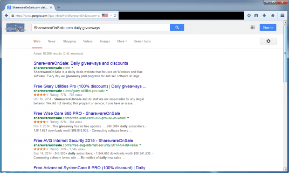This screenshot has width=289, height=173.
Task: Open options arrow for free-avg-internet-security URL
Action: point(140,145)
